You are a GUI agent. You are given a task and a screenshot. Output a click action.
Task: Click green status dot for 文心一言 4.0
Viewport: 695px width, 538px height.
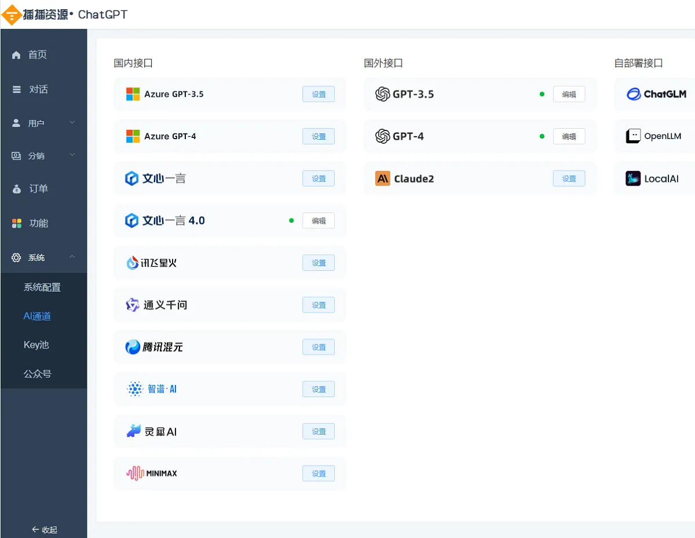[291, 220]
